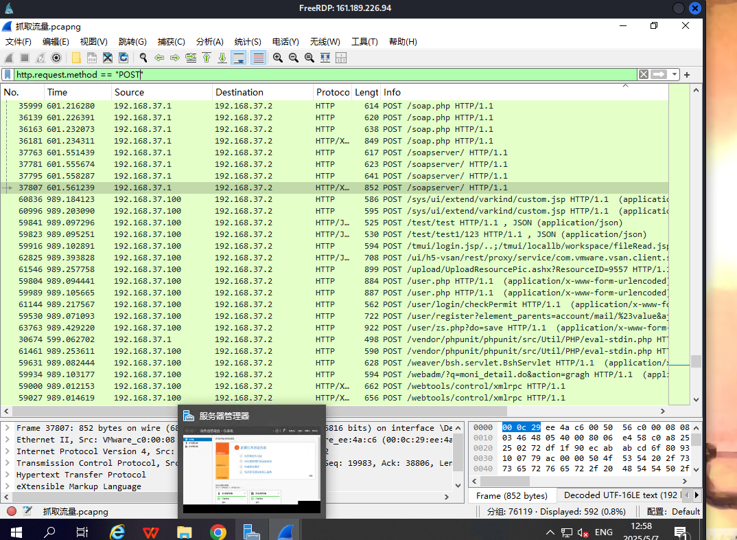Open a capture file from toolbar
The image size is (737, 540).
coord(76,58)
